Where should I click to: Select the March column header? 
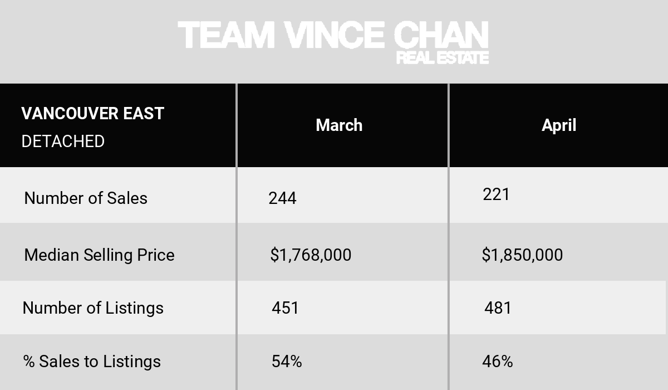[339, 125]
